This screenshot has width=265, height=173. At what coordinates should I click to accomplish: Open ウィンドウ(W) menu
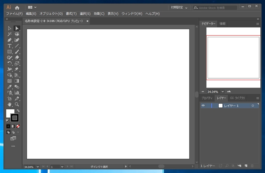tap(132, 14)
